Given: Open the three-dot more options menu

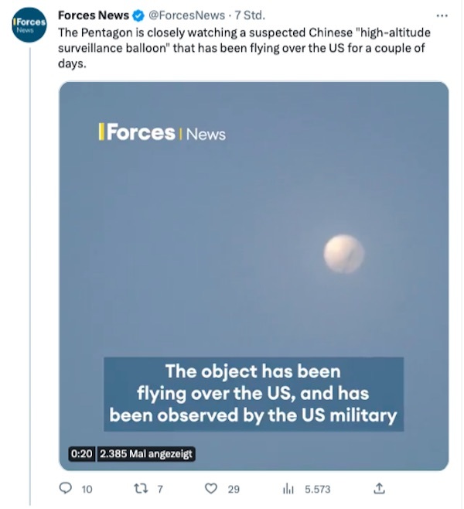Looking at the screenshot, I should point(442,15).
